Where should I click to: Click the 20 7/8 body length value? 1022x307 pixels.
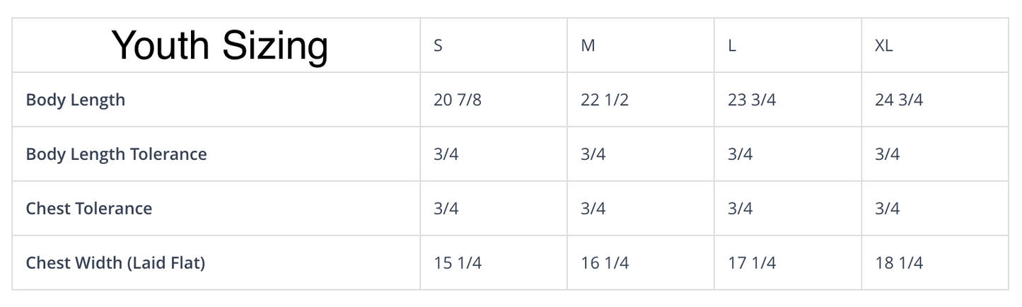tap(458, 100)
